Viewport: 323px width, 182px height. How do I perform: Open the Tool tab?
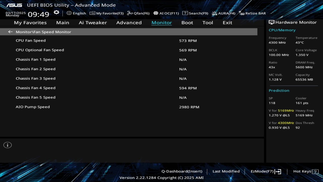208,22
